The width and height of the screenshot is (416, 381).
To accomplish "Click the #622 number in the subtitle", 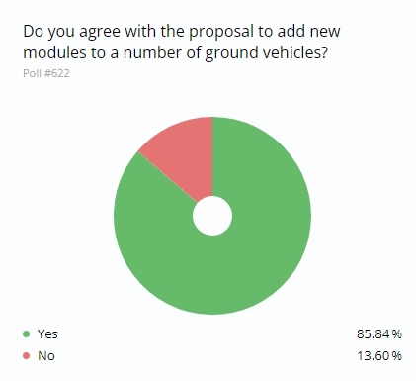I will coord(57,73).
